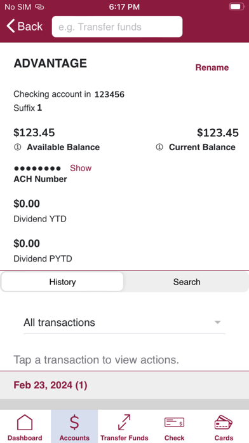Tap the Back chevron arrow

[11, 26]
